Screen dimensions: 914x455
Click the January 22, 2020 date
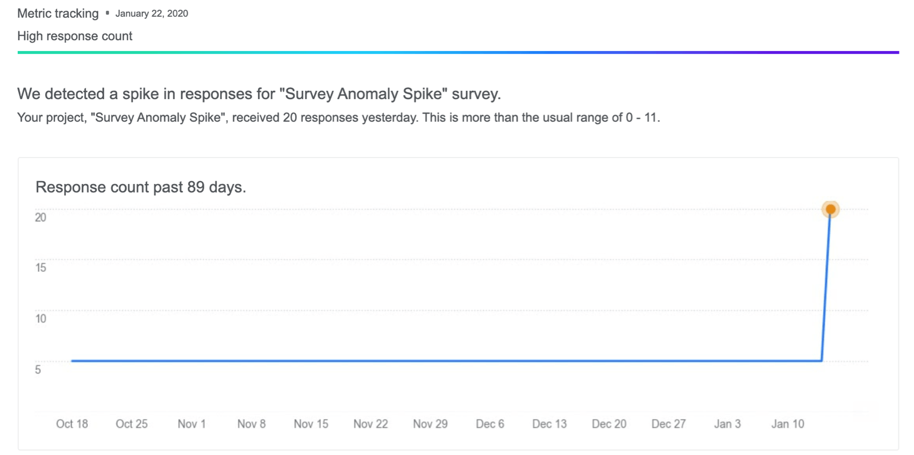[152, 13]
